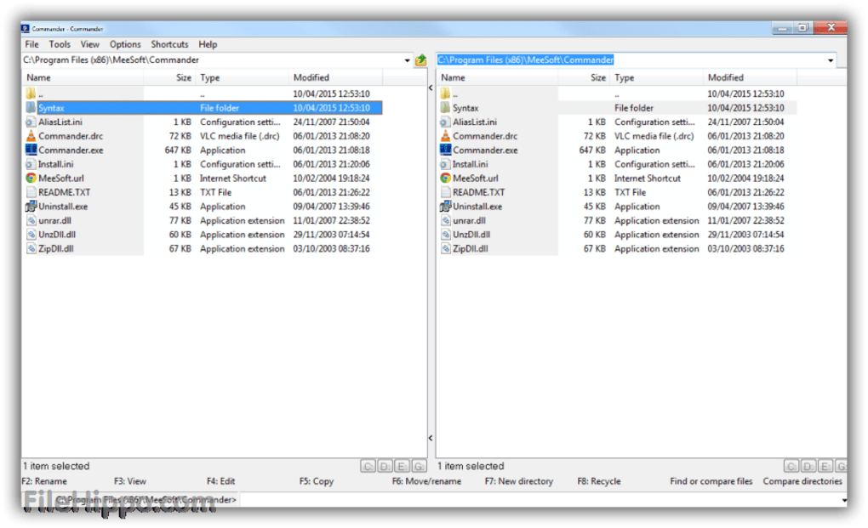Open the left panel path dropdown
Screen dimensions: 868x528
pos(407,60)
